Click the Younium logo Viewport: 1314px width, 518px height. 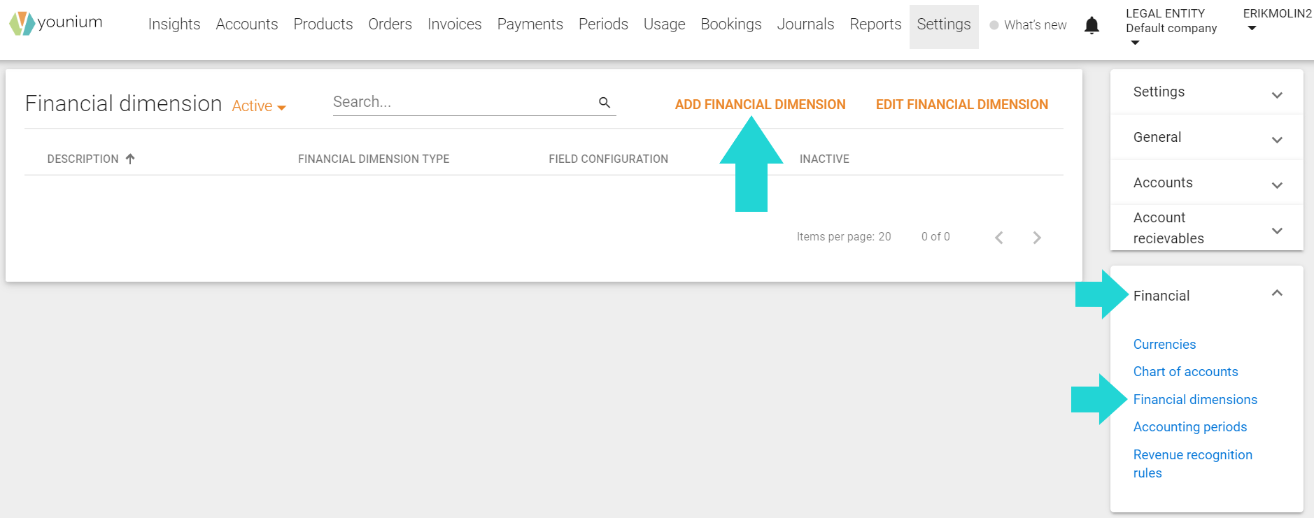pos(56,23)
